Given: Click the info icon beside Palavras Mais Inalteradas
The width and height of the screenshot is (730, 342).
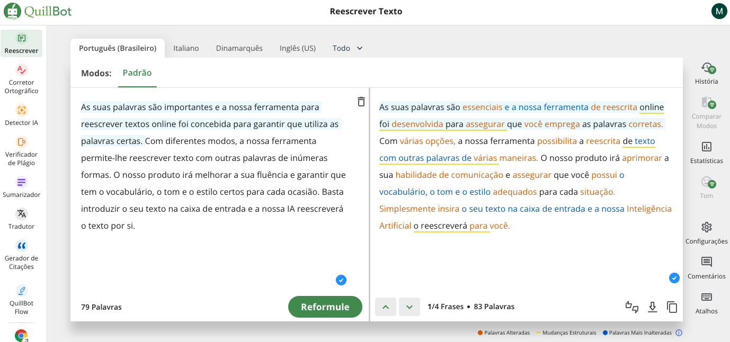Looking at the screenshot, I should pos(679,333).
